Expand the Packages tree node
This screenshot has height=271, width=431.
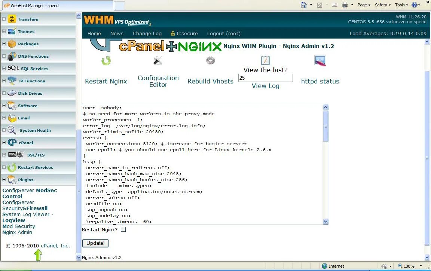point(4,43)
